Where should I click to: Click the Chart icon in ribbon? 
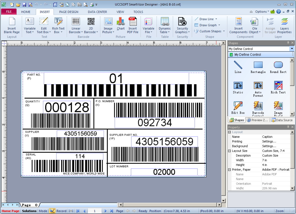[121, 22]
